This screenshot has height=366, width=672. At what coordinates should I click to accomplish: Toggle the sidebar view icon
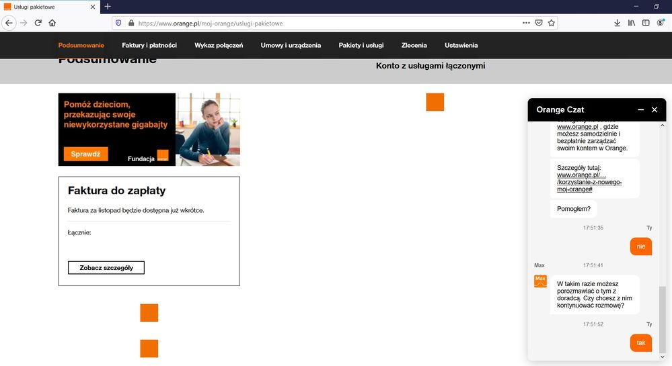(646, 23)
